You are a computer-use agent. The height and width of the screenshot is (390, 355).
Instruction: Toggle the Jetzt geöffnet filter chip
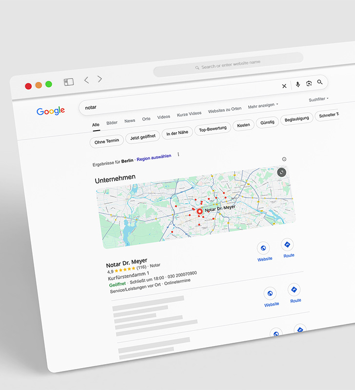[142, 137]
